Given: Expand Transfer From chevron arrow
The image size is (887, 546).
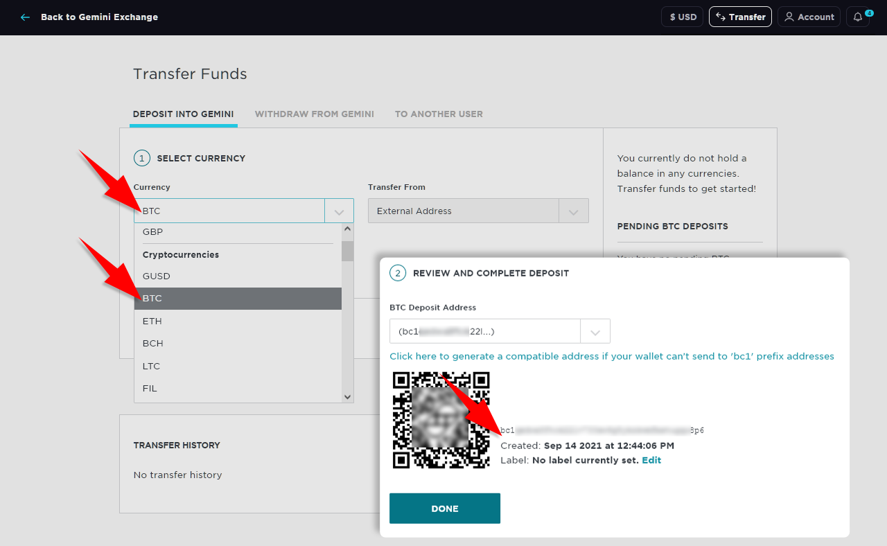Looking at the screenshot, I should coord(574,211).
